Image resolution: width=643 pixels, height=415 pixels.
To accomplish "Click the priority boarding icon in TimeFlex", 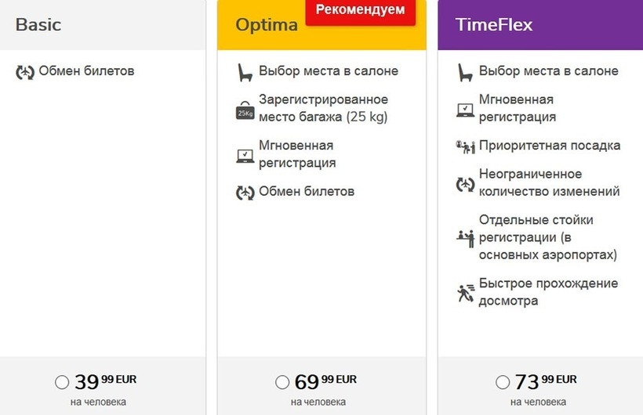I will click(466, 147).
